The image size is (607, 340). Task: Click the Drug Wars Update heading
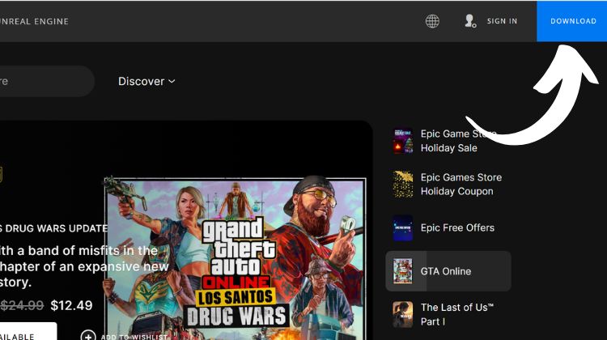[53, 228]
